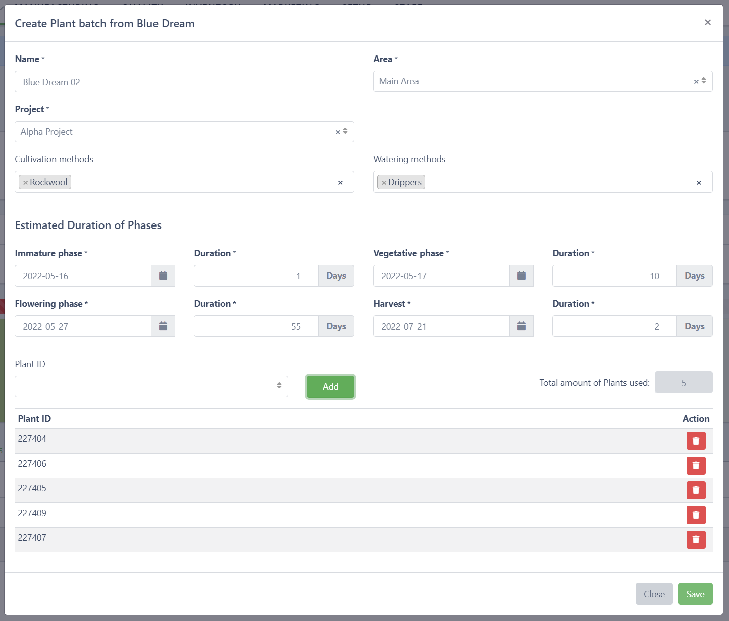This screenshot has width=729, height=621.
Task: Remove the Drippers tag
Action: point(384,183)
